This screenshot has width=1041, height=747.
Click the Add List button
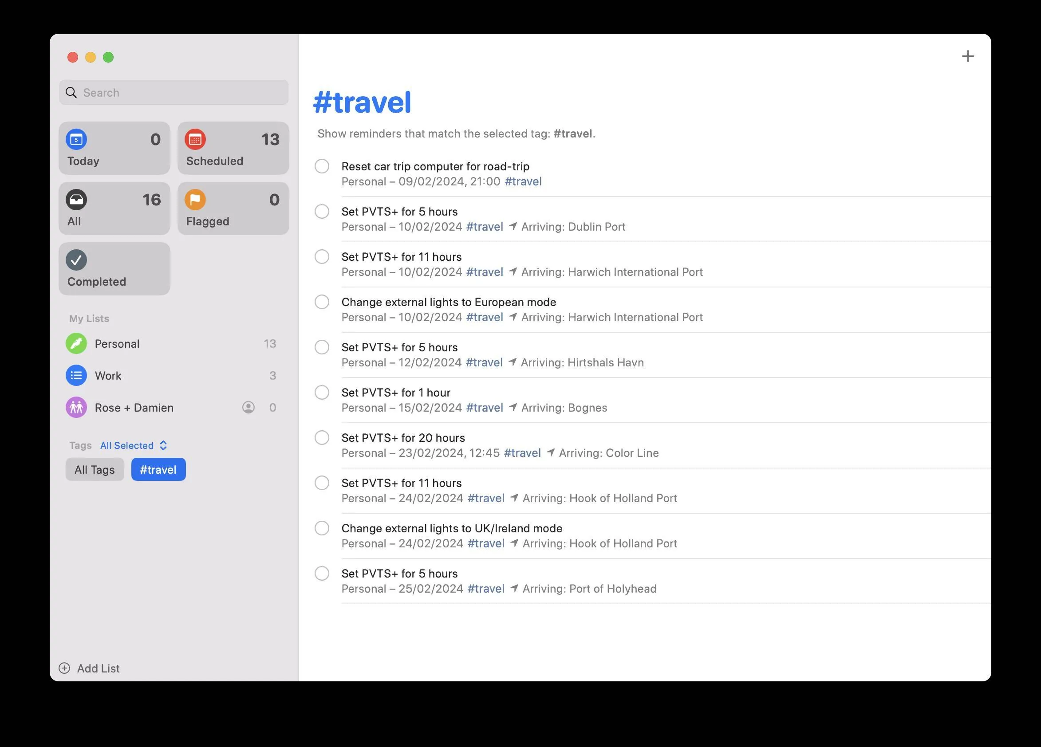coord(89,668)
